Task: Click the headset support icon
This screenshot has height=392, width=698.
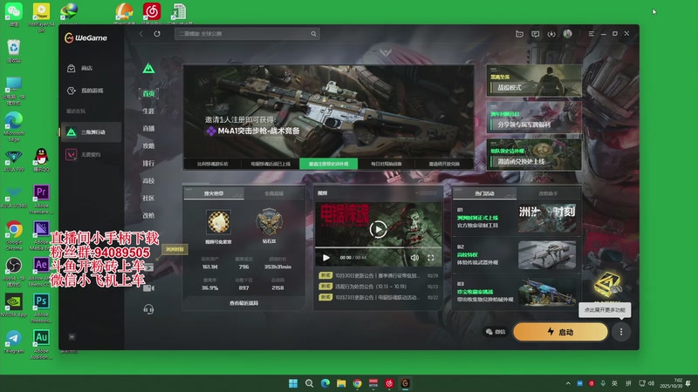Action: [148, 309]
